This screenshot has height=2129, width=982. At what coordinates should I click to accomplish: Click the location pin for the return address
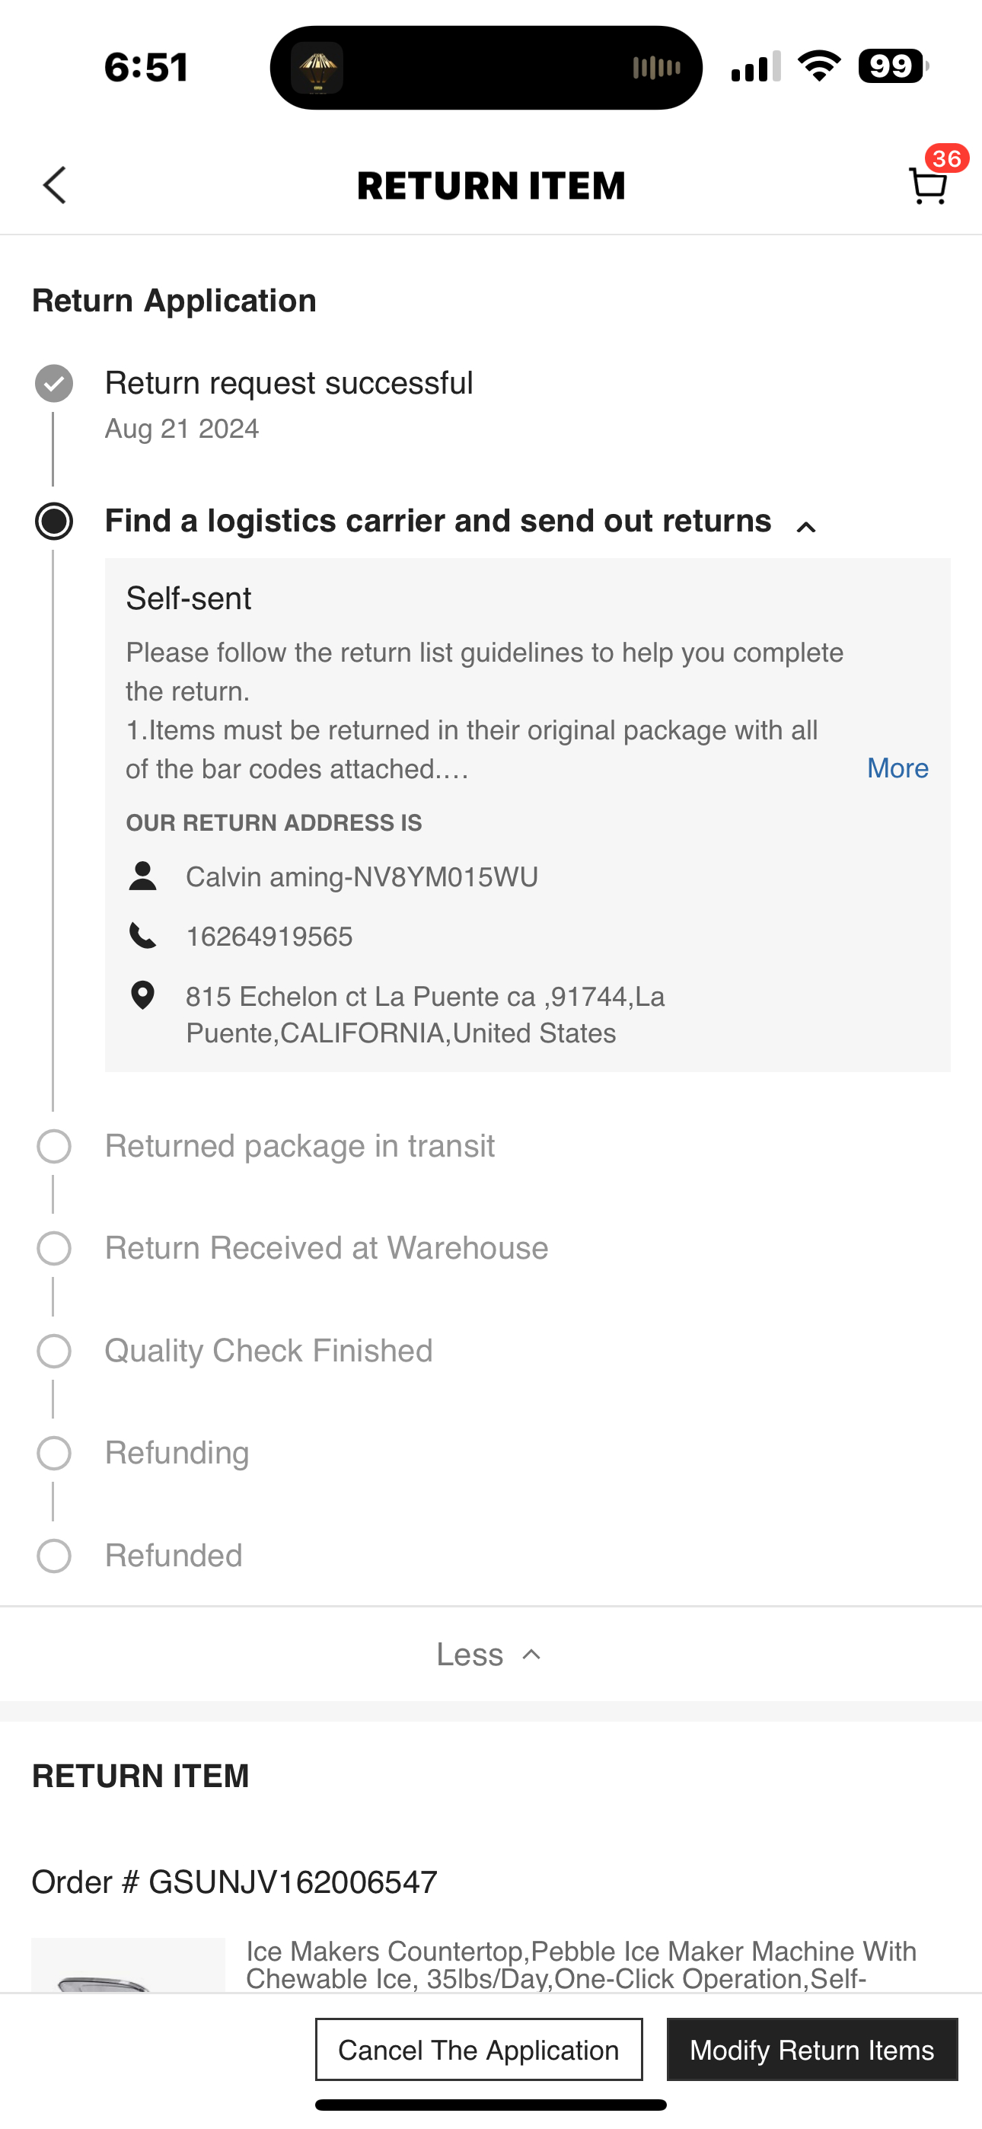[142, 997]
